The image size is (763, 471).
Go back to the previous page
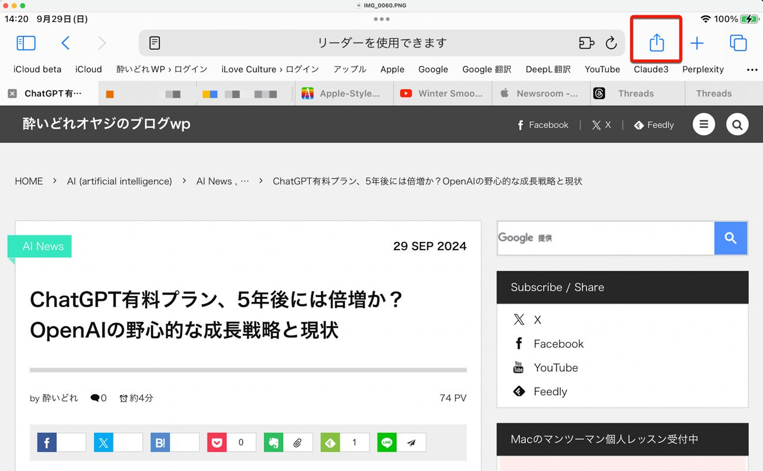[65, 43]
